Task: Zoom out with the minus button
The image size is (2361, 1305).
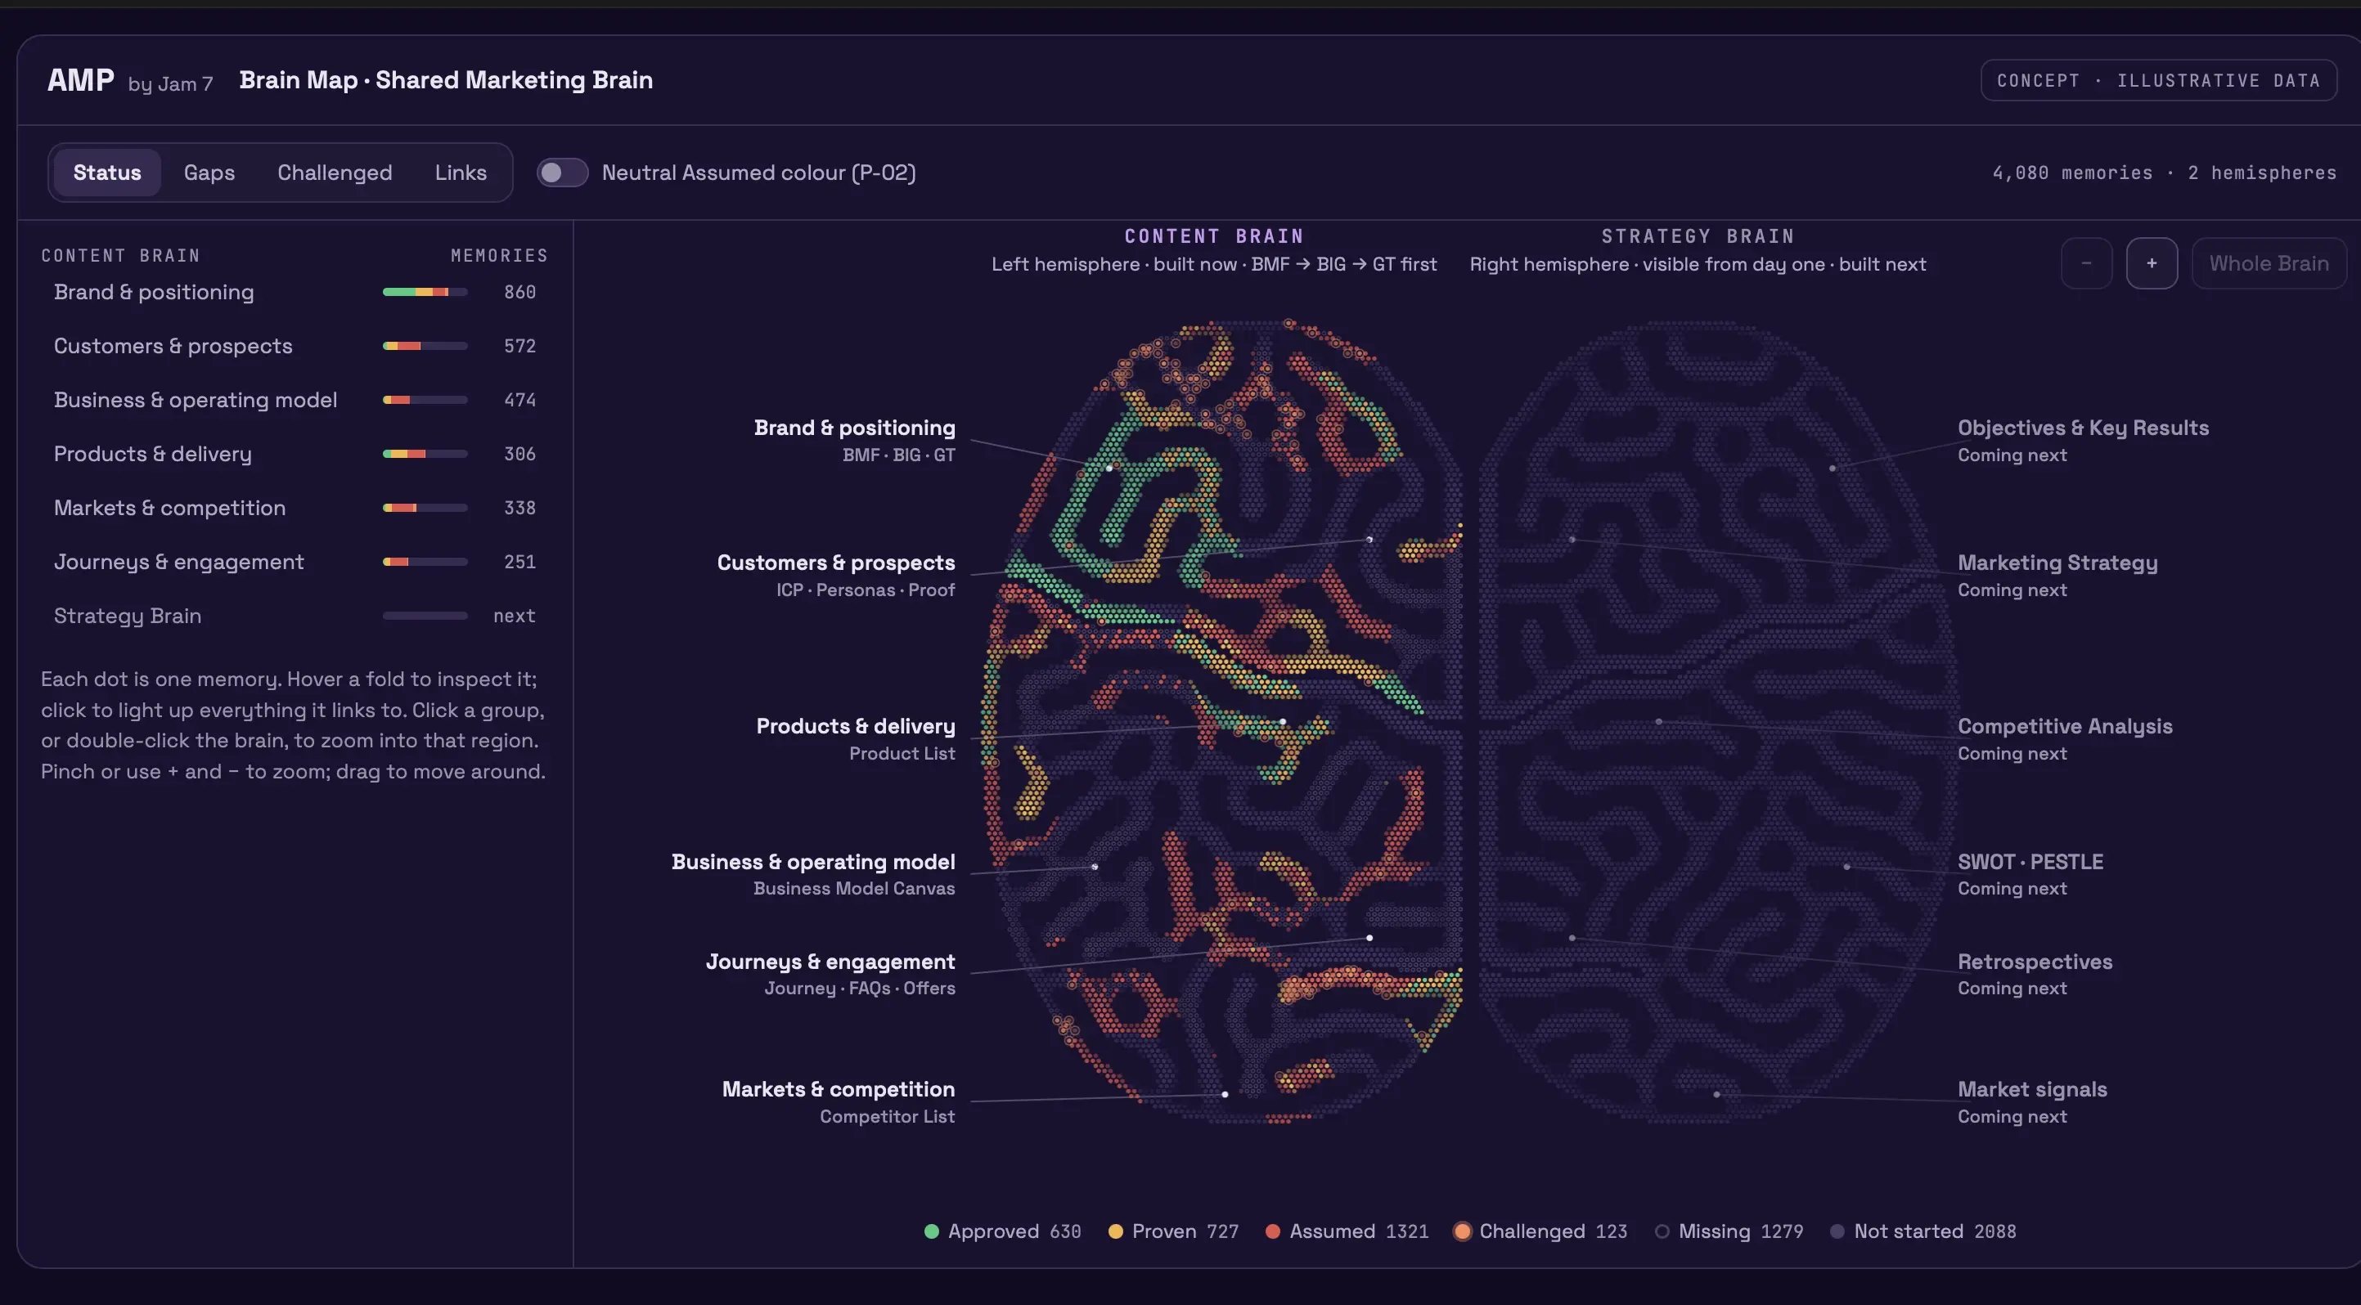Action: tap(2086, 264)
